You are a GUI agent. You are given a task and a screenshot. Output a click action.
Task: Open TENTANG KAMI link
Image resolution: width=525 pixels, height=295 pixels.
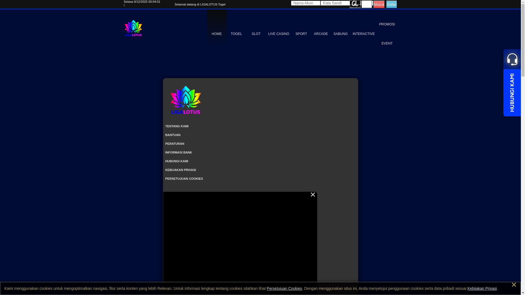tap(177, 126)
